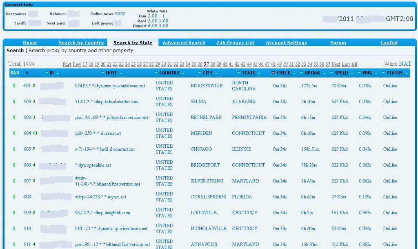Click the Total: 1404 count text
Screen dimensions: 418x249
pos(21,64)
